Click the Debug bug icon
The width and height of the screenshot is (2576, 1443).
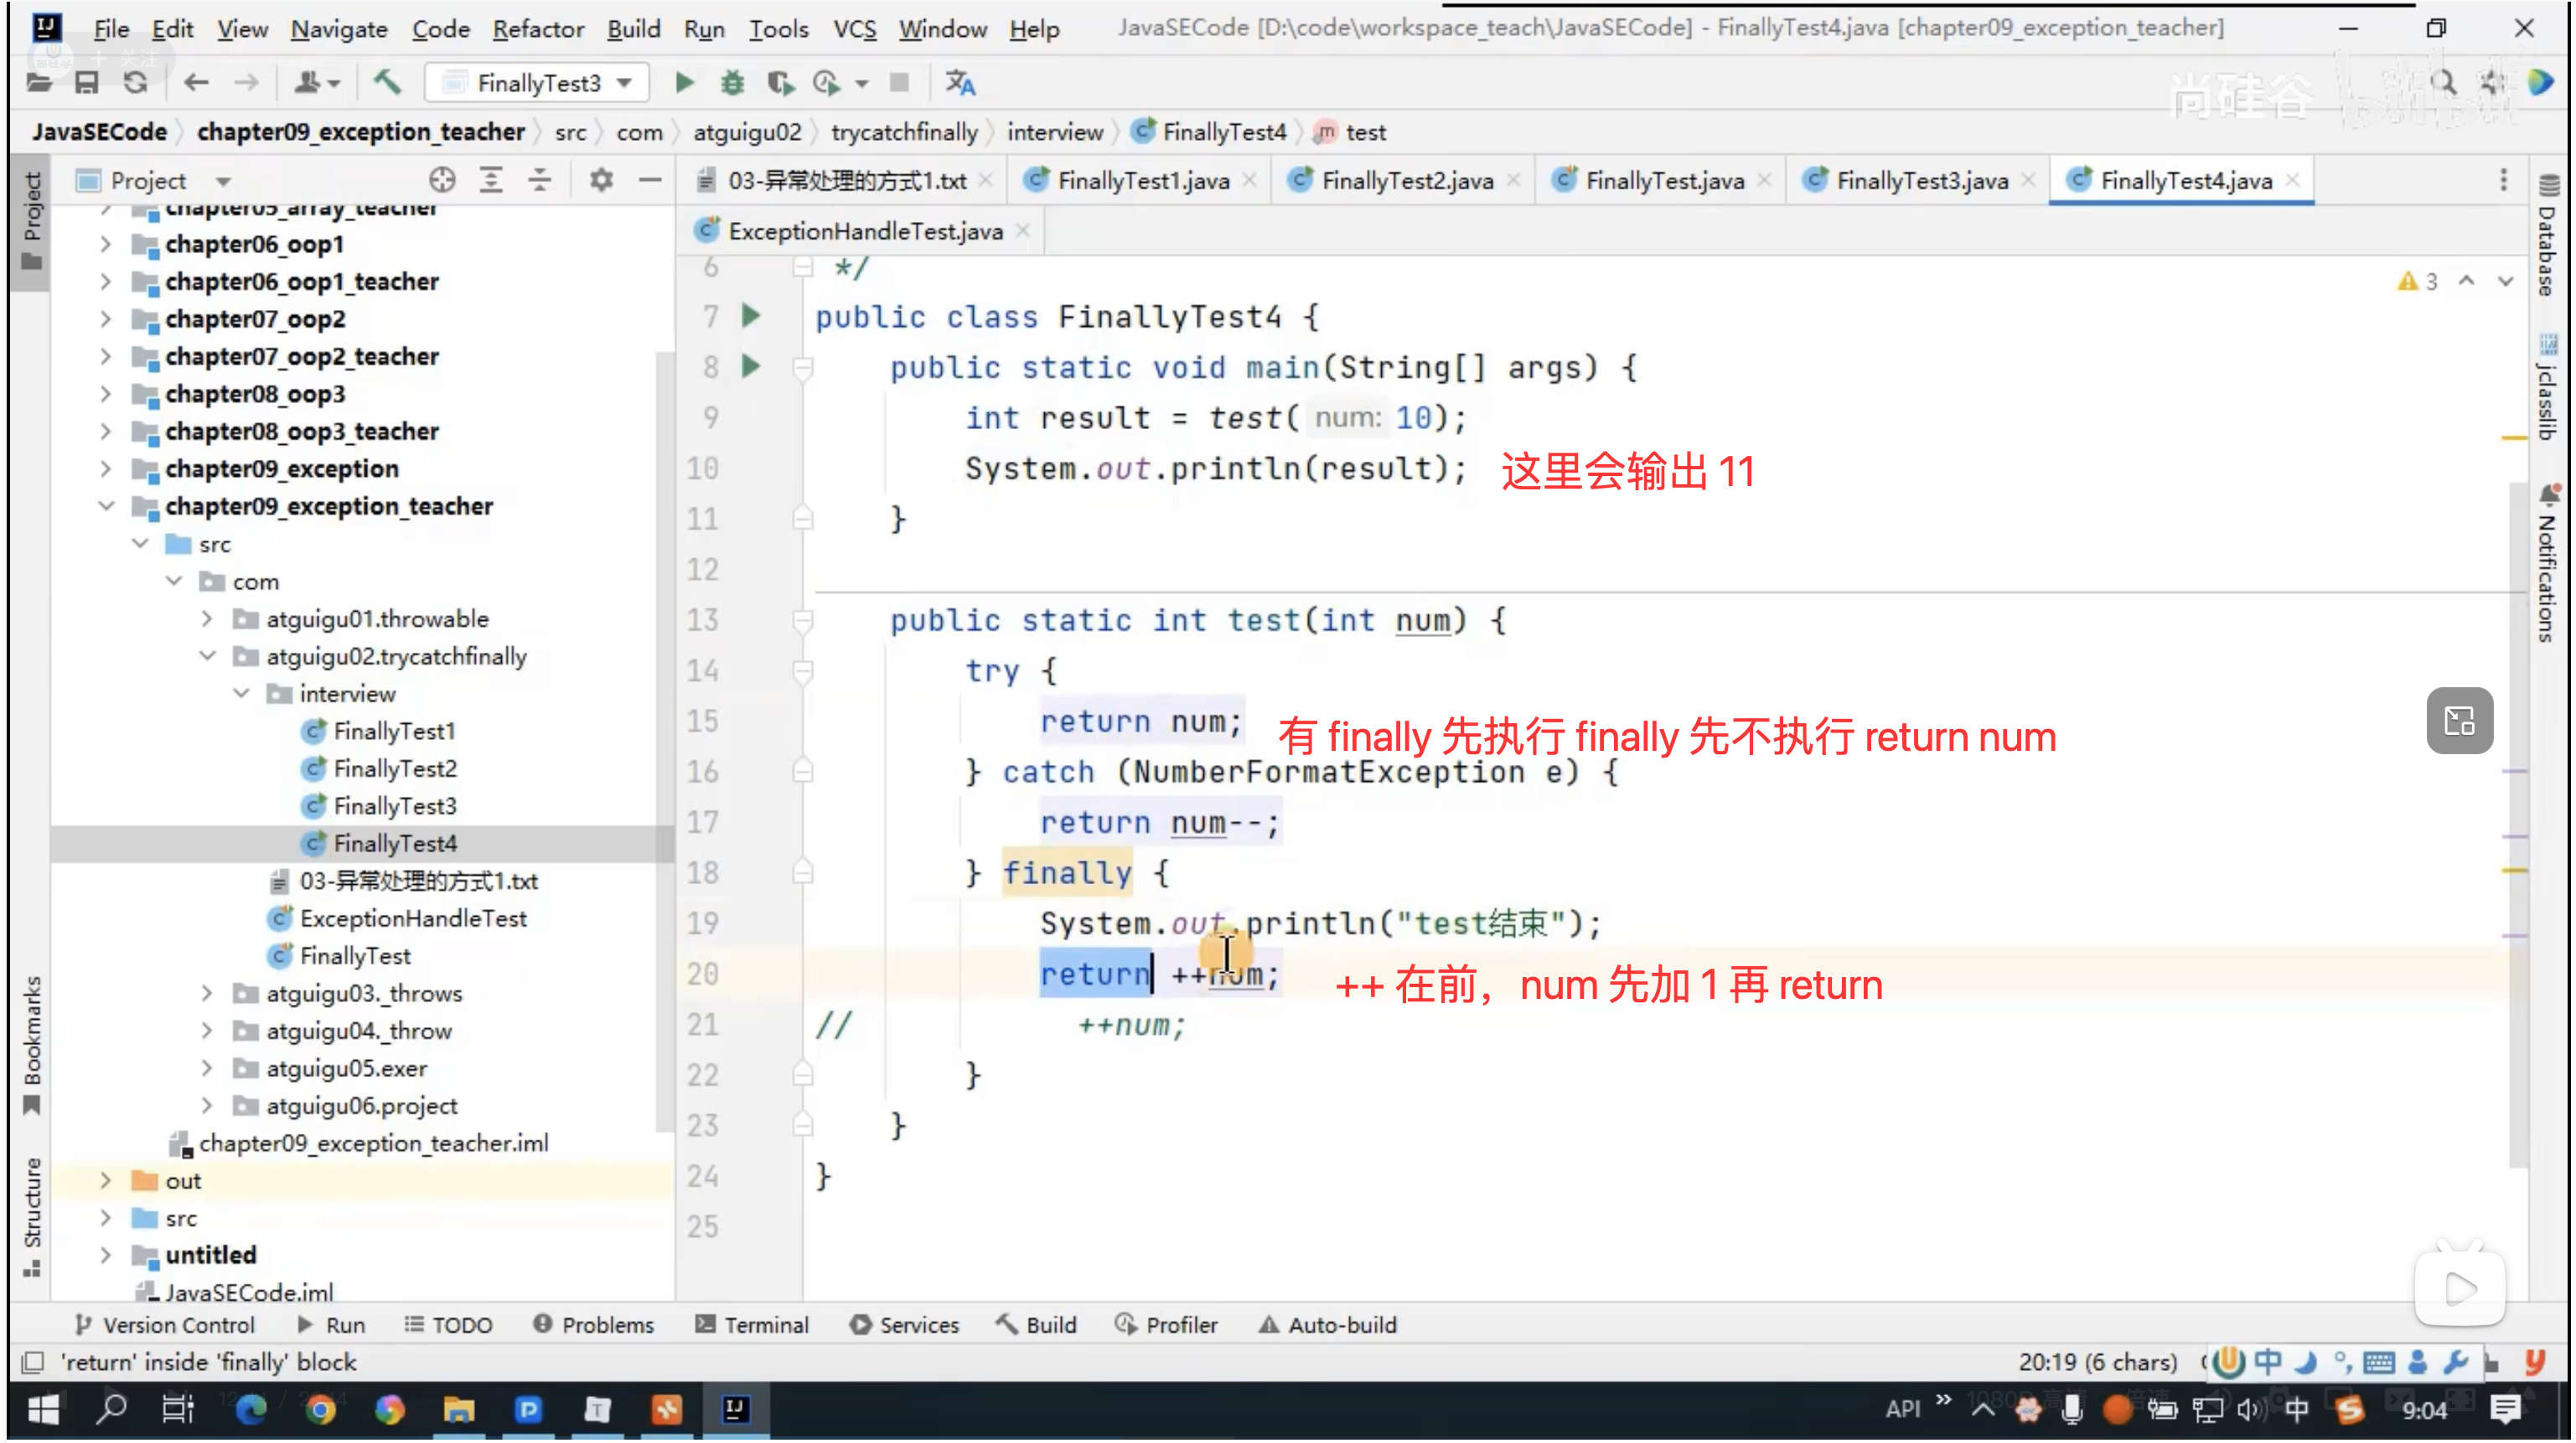coord(733,83)
